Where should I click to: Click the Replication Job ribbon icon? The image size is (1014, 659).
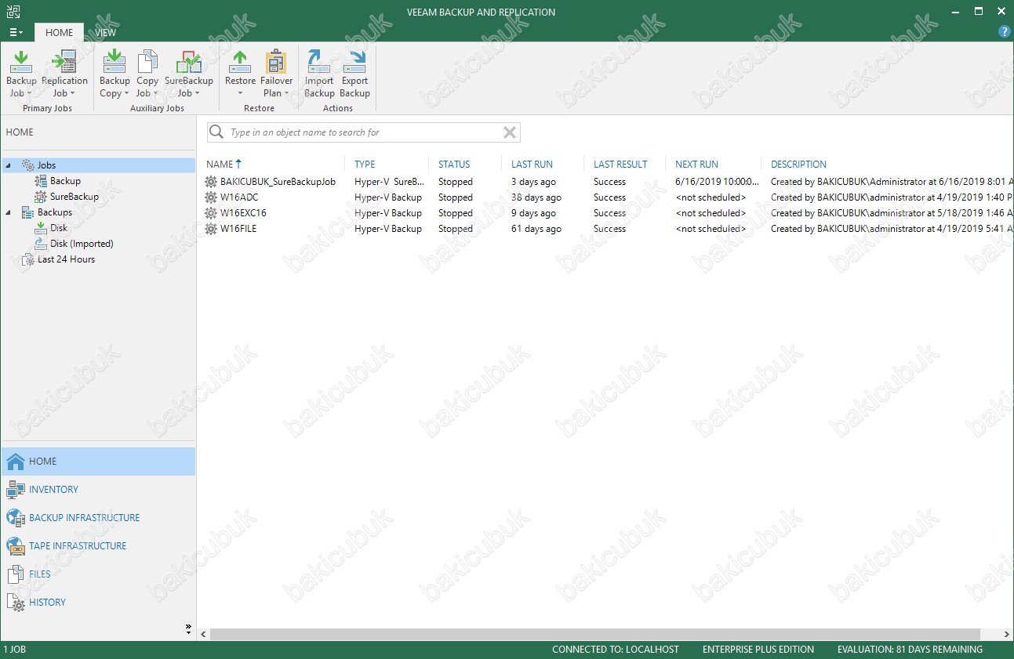pos(64,61)
